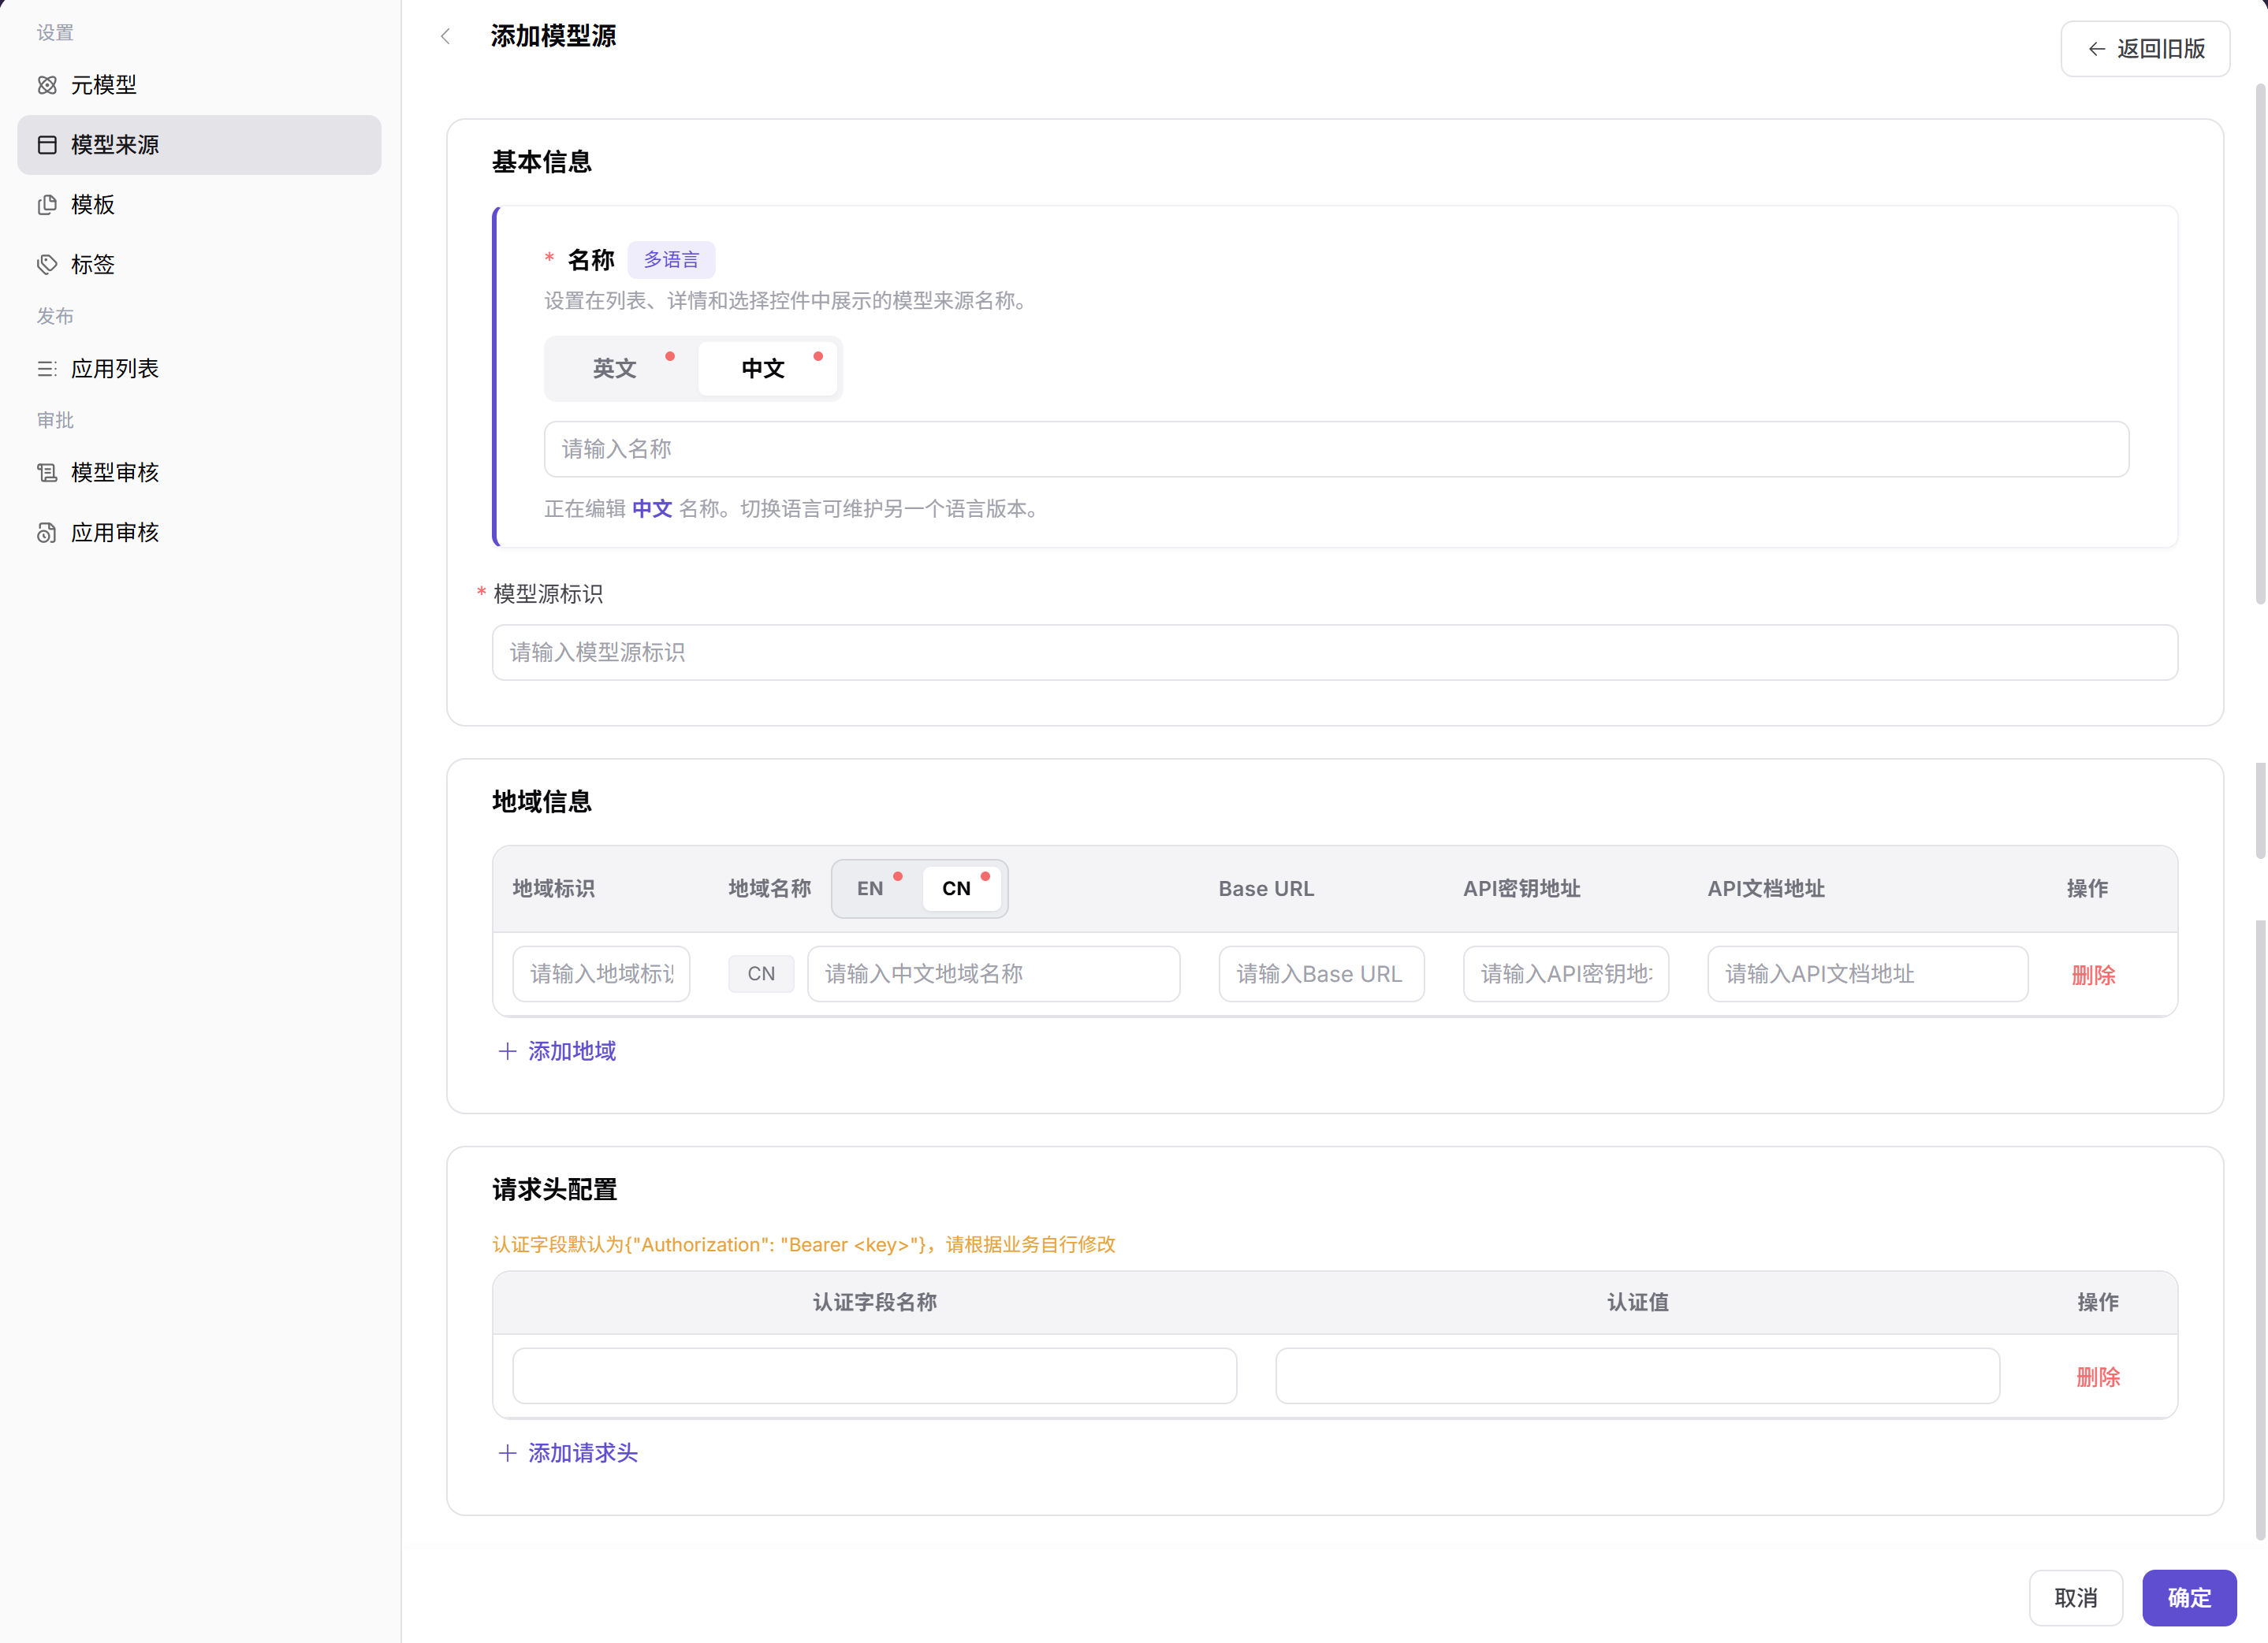Click the 地域信息 section heading
Screen dimensions: 2268x1643
[x=542, y=801]
